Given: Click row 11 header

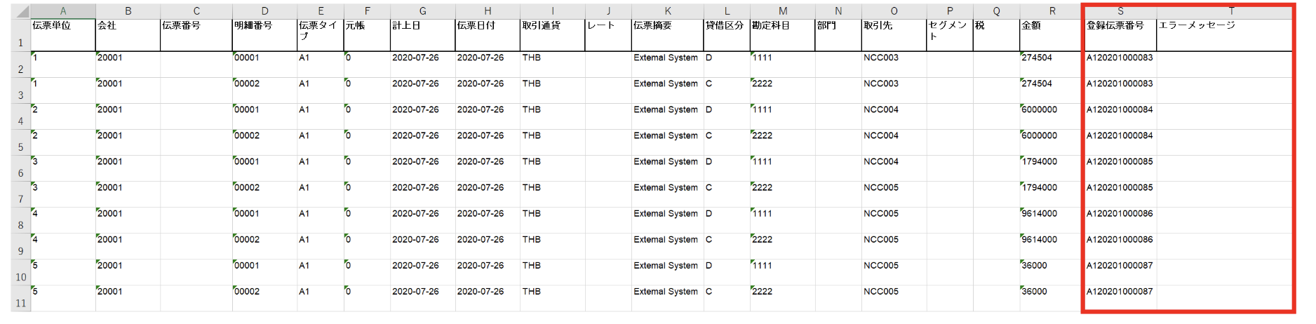Looking at the screenshot, I should tap(20, 303).
